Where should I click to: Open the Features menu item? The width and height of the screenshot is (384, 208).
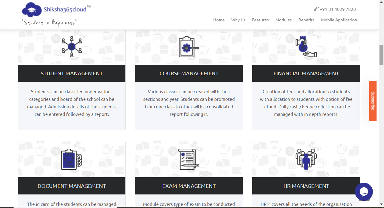click(x=260, y=20)
